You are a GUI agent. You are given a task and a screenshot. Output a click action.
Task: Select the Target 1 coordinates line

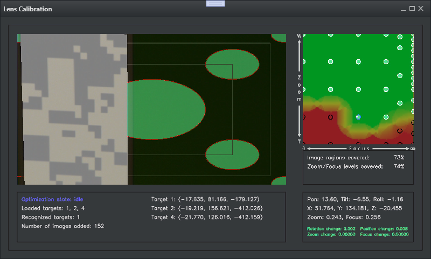click(205, 199)
